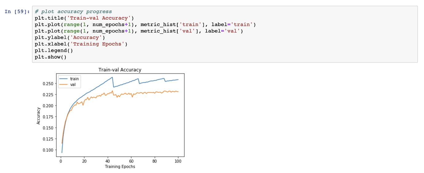The width and height of the screenshot is (424, 173).
Task: Click the 0.175 y-axis tick label
Action: pos(48,117)
